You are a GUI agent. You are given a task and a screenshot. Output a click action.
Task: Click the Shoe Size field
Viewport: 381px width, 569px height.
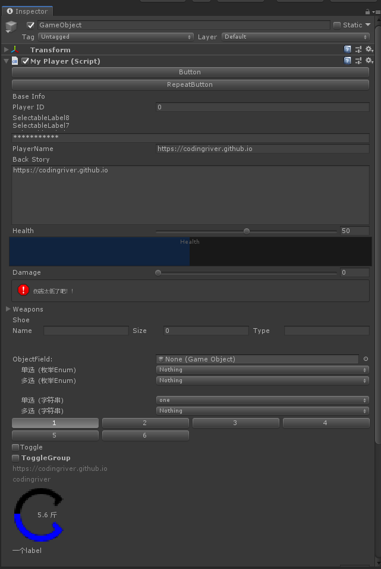pos(206,331)
